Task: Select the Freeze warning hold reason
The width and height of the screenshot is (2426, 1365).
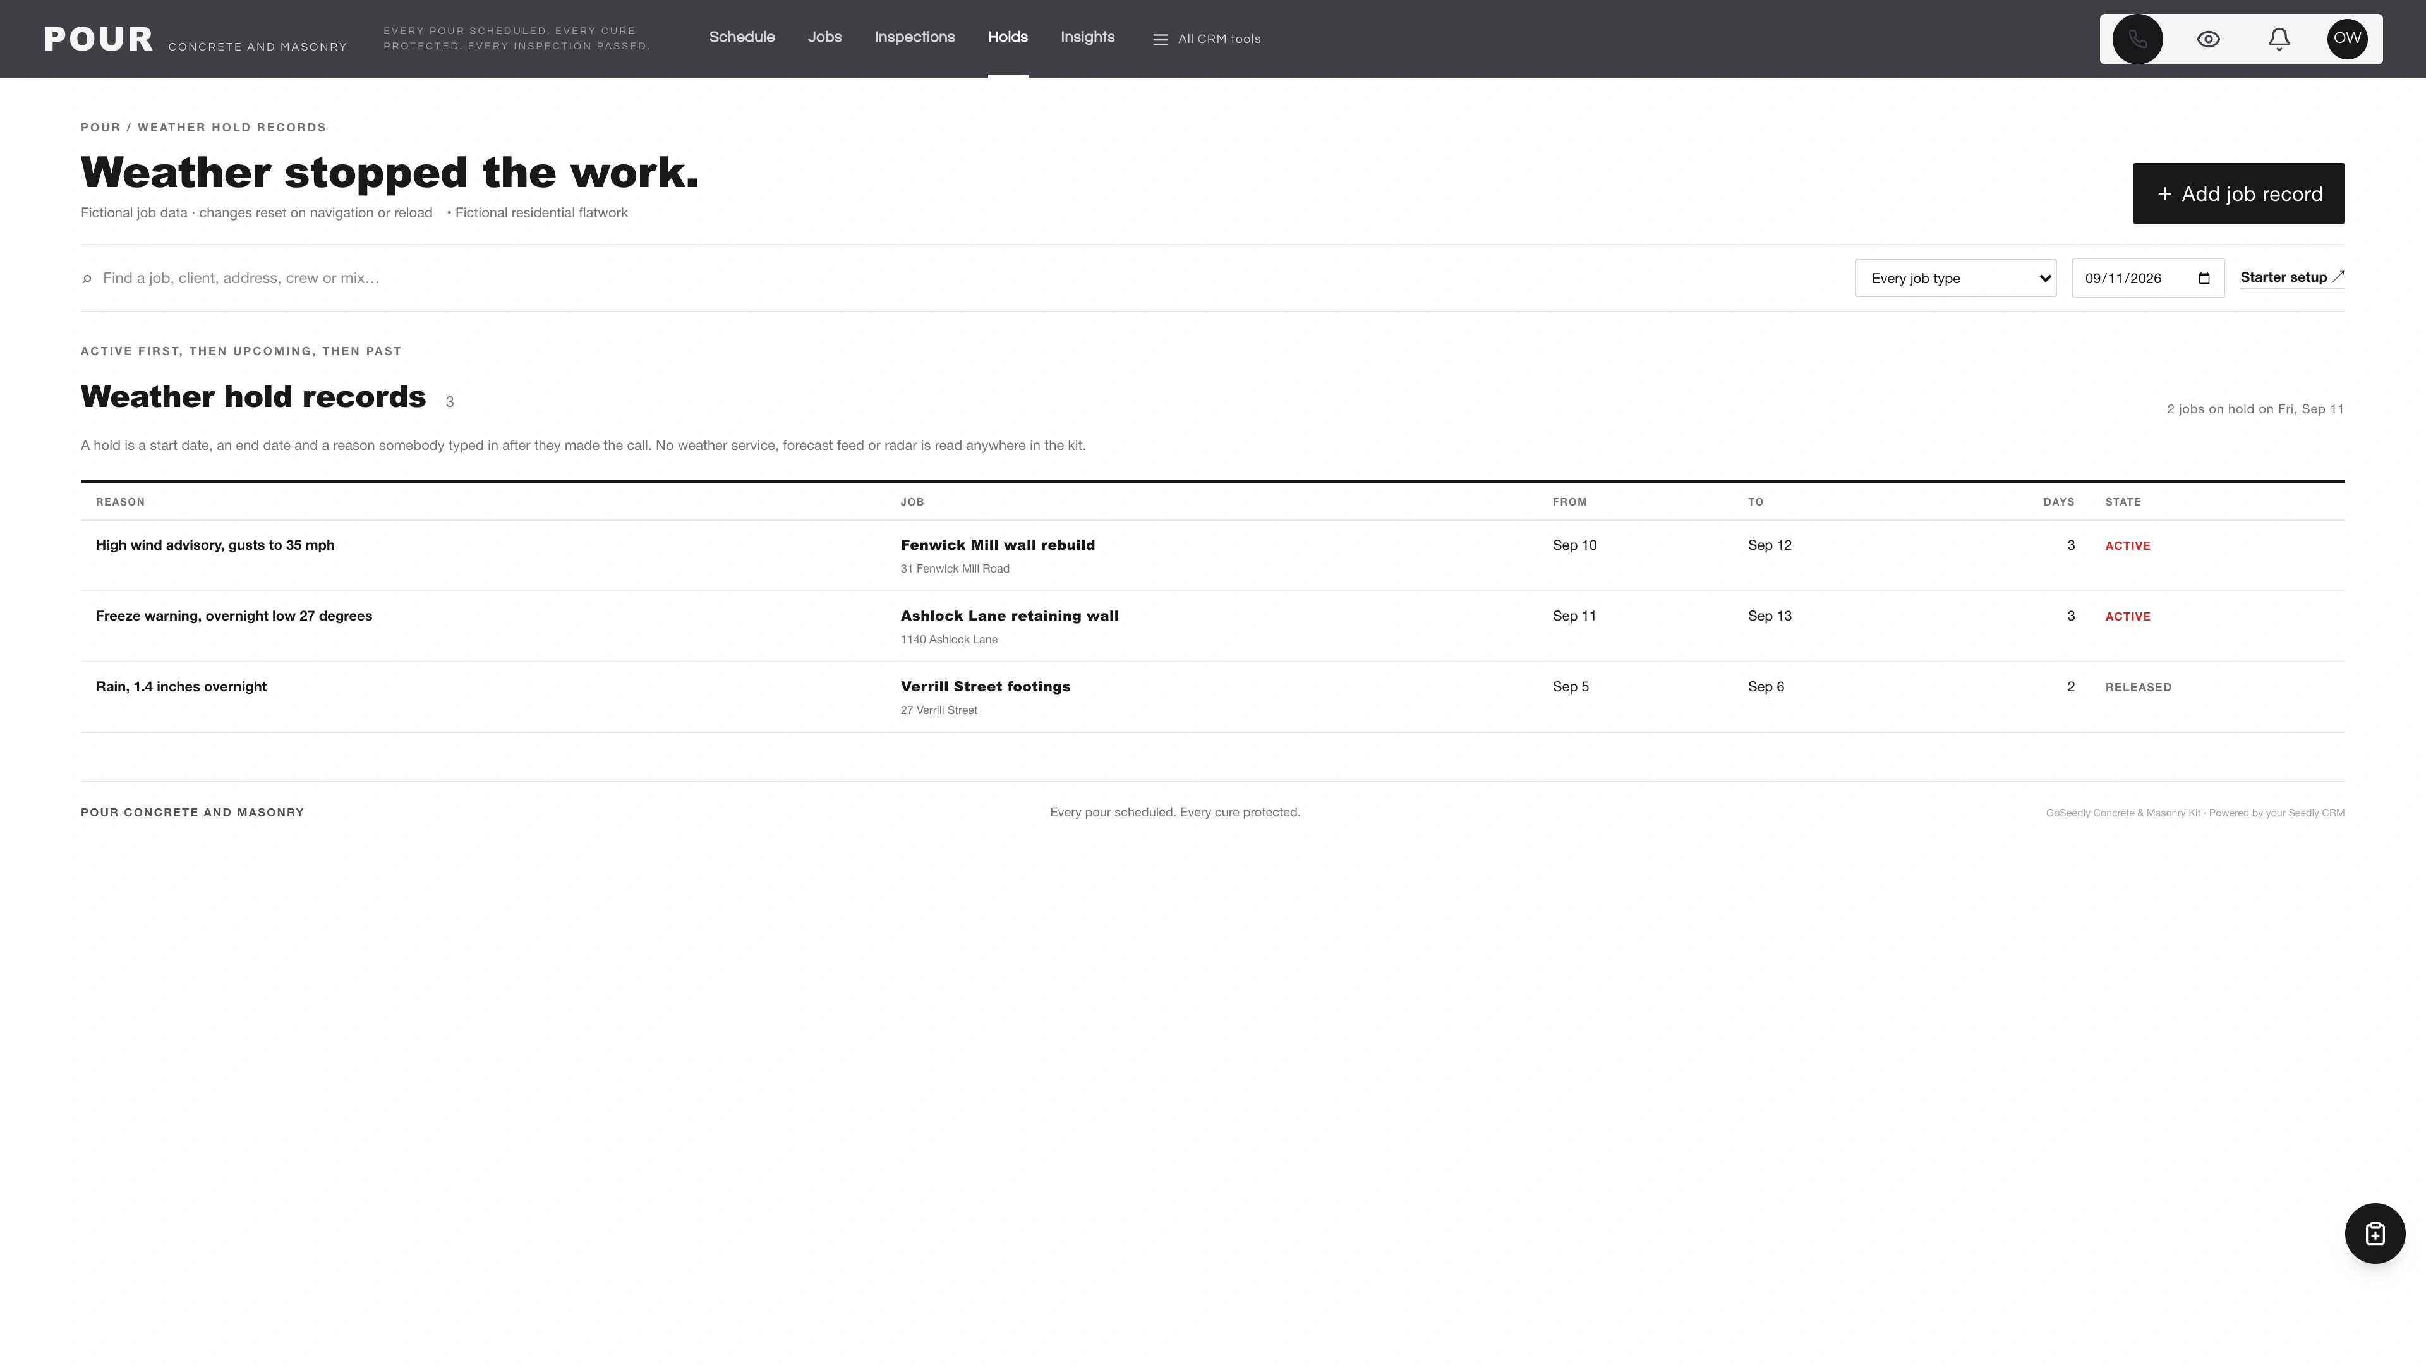Action: coord(234,615)
